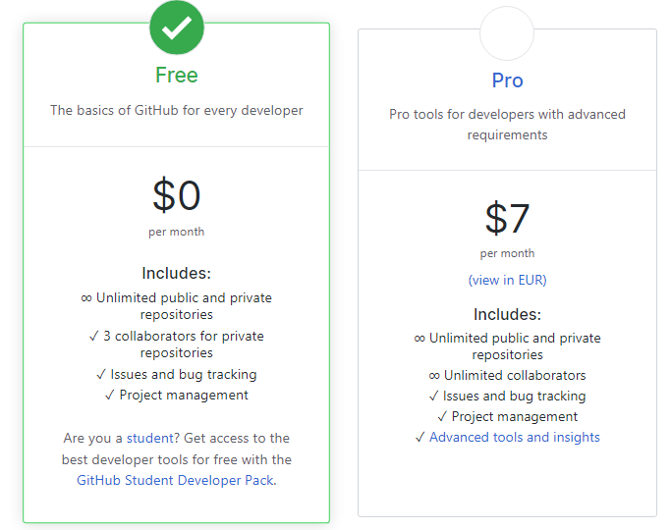Image resolution: width=671 pixels, height=530 pixels.
Task: Click checkmark beside Free Issues and bug tracking
Action: tap(101, 374)
